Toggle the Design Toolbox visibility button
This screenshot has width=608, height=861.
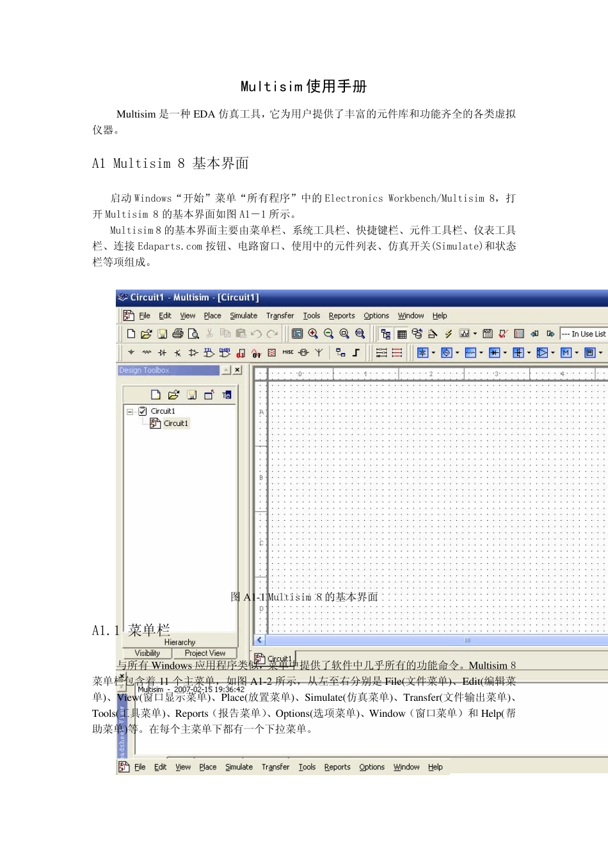pos(385,334)
